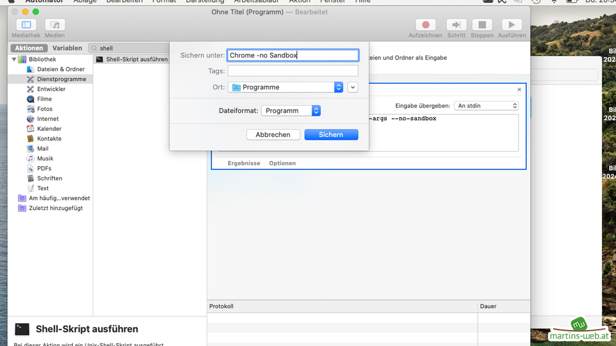Select Dateien & Ordner category
The image size is (616, 346).
tap(61, 69)
